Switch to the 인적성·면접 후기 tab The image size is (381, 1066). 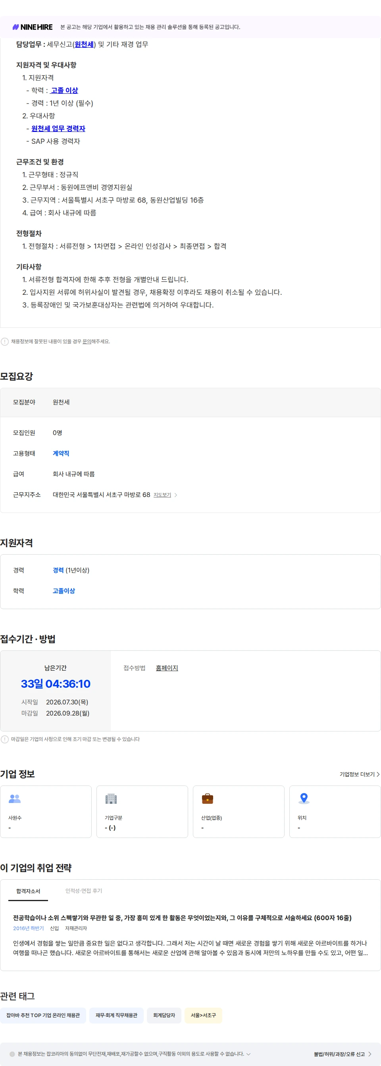(83, 891)
